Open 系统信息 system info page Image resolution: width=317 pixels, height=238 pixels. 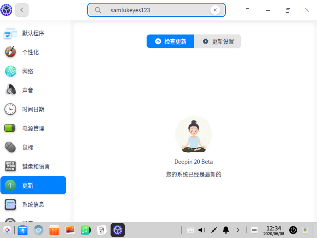point(33,204)
